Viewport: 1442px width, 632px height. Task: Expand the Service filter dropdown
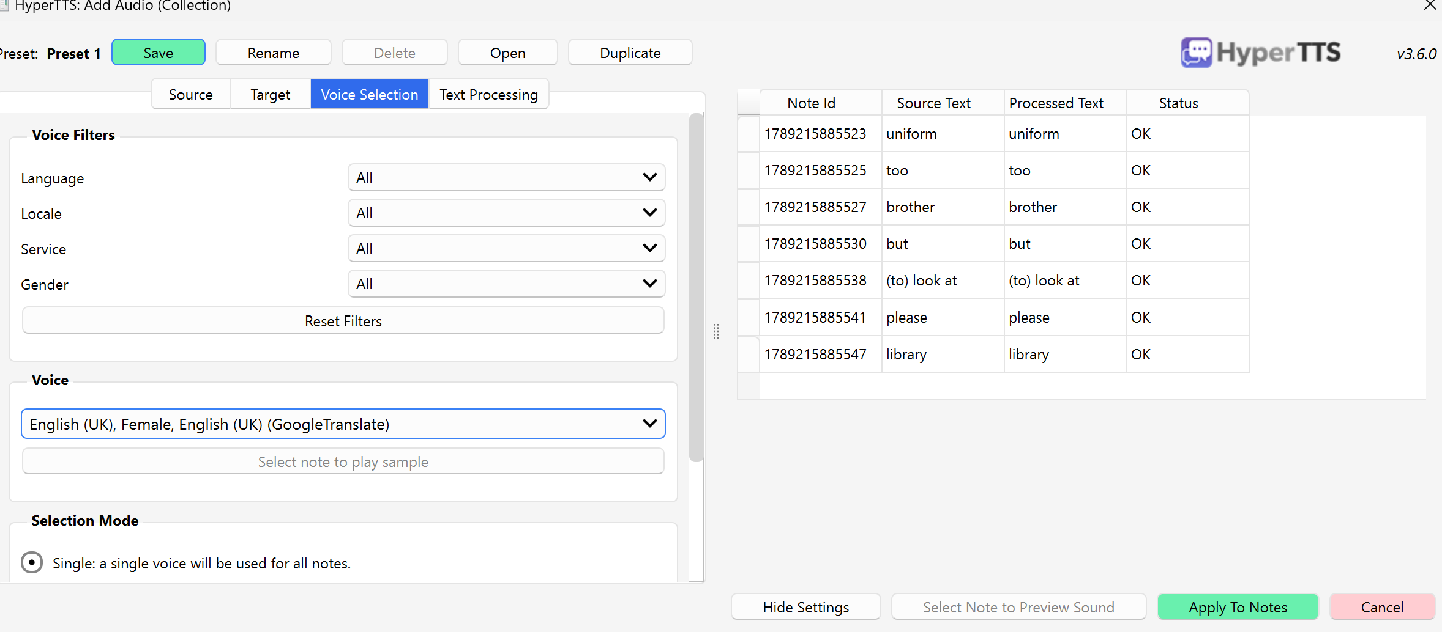[x=506, y=248]
